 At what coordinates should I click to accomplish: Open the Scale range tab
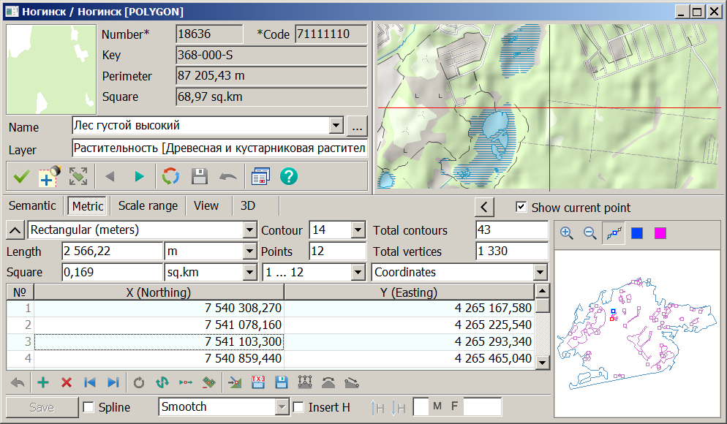[148, 206]
